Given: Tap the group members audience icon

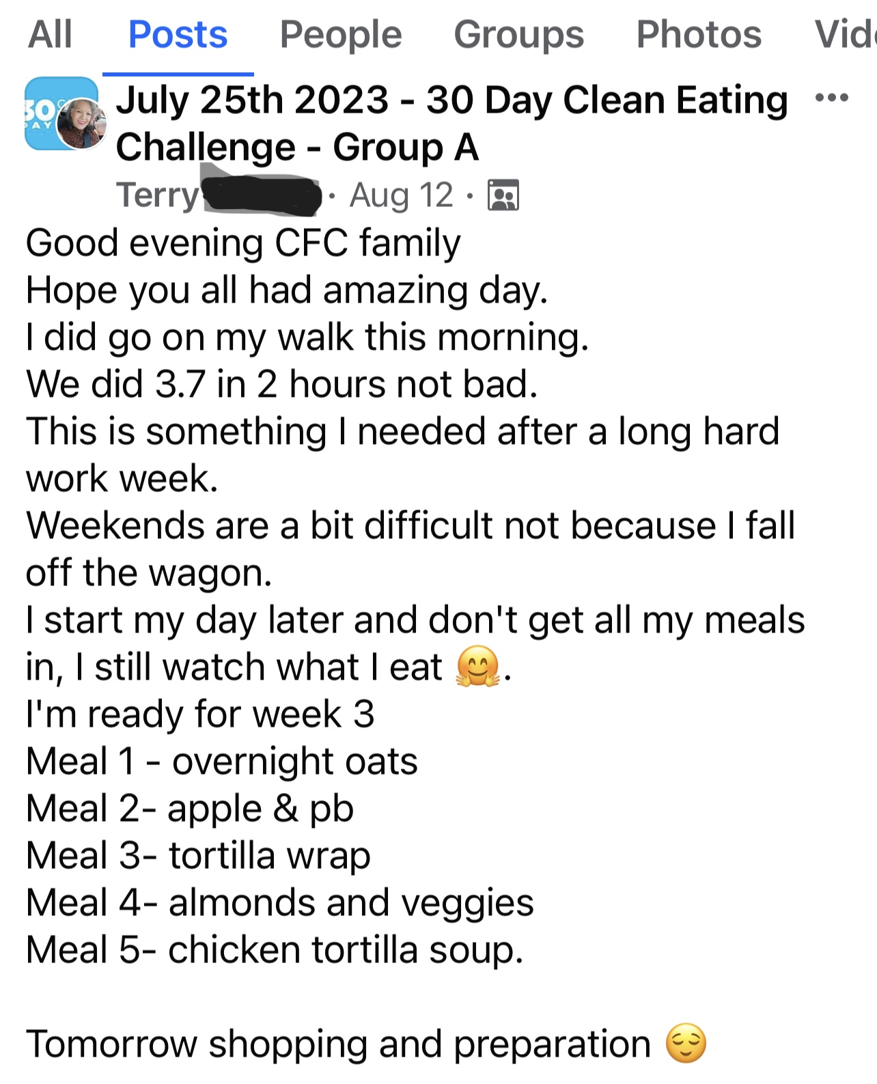Looking at the screenshot, I should point(503,195).
